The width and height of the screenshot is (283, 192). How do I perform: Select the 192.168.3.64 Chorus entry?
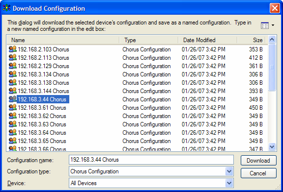coord(42,133)
